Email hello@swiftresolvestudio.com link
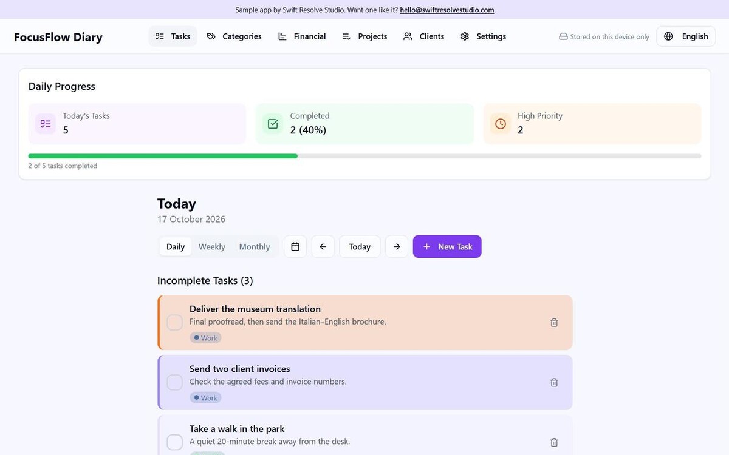This screenshot has width=729, height=455. pyautogui.click(x=447, y=10)
